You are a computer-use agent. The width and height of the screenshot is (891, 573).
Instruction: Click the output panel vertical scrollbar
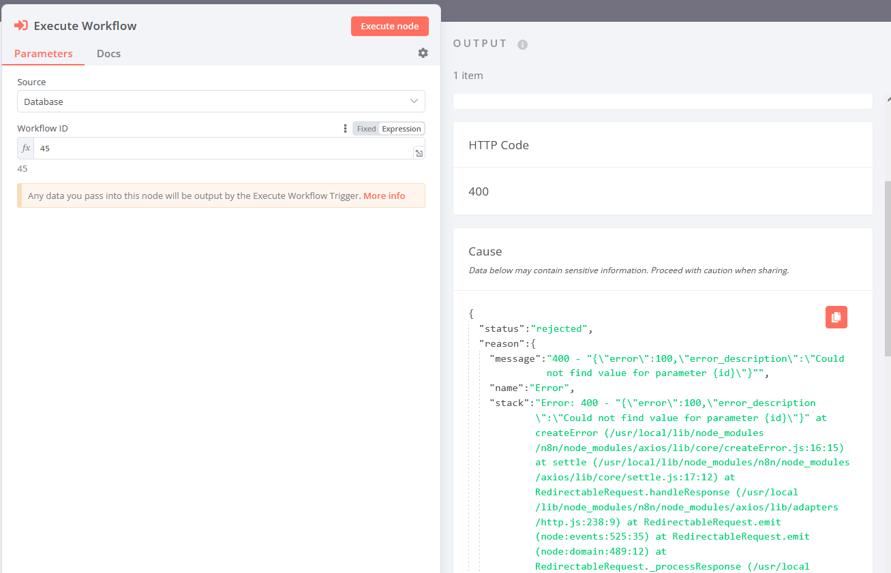pyautogui.click(x=886, y=266)
